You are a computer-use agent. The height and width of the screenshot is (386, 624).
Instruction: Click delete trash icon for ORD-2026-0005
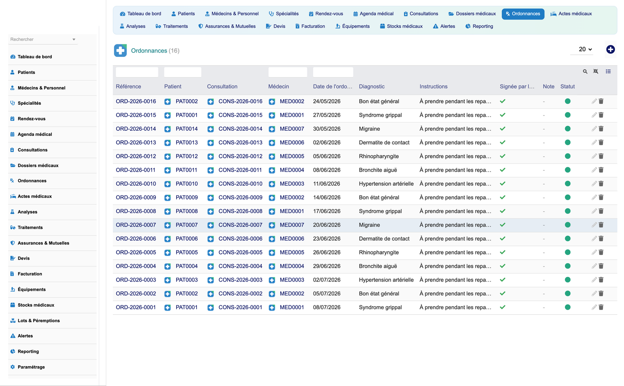coord(601,252)
